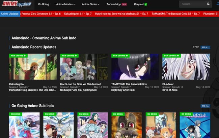Open the user account icon
Viewport: 219px width, 138px height.
pos(217,4)
